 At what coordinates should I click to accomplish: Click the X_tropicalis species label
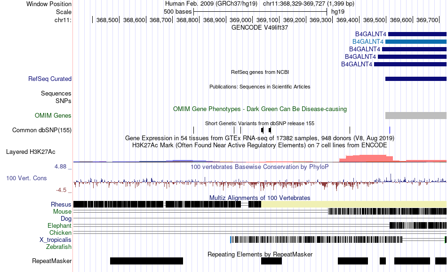point(56,240)
